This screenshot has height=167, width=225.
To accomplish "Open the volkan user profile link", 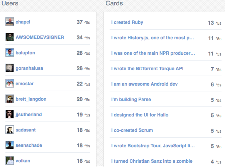I will tap(23, 161).
